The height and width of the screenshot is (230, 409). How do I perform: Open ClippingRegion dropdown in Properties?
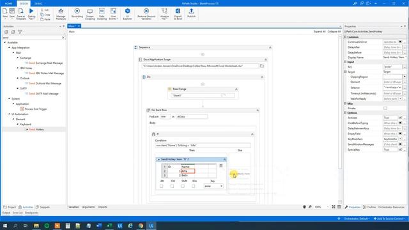405,77
